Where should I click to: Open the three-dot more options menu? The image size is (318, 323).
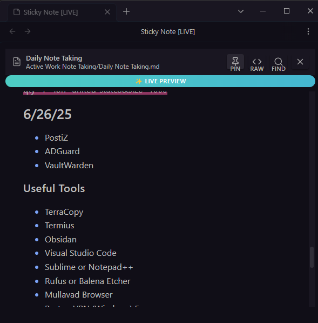(308, 31)
